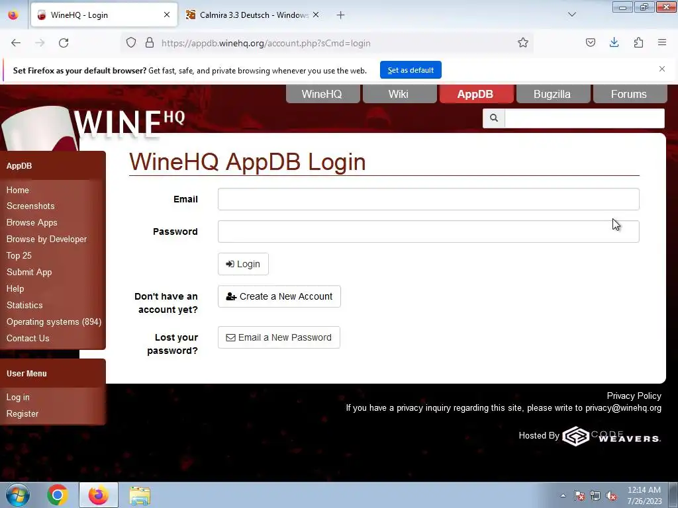Dismiss the default browser notification bar

(662, 69)
